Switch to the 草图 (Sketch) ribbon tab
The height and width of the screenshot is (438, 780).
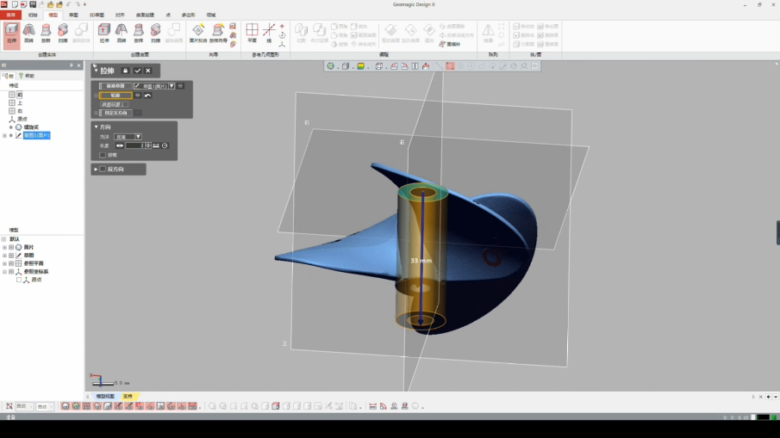[x=74, y=15]
